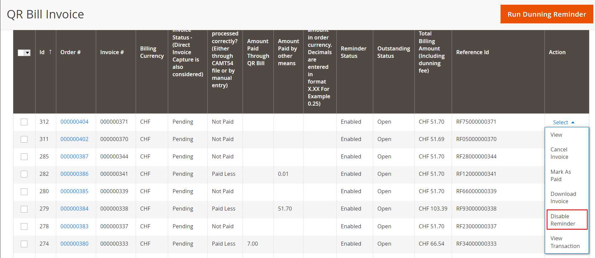Viewport: 595px width, 258px height.
Task: Choose Download Invoice from the menu
Action: [563, 198]
